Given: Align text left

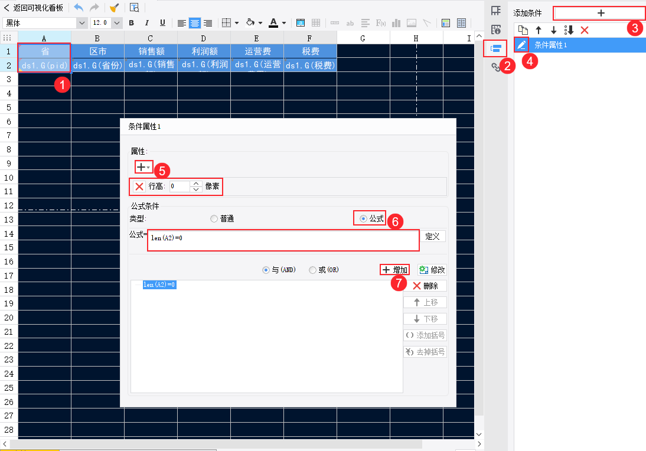Looking at the screenshot, I should click(181, 23).
